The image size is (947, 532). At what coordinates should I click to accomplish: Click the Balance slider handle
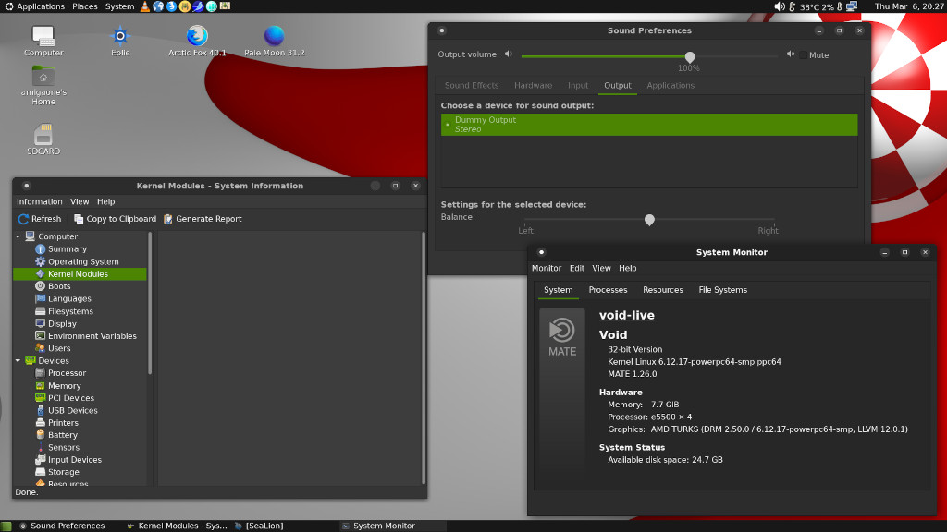coord(649,220)
